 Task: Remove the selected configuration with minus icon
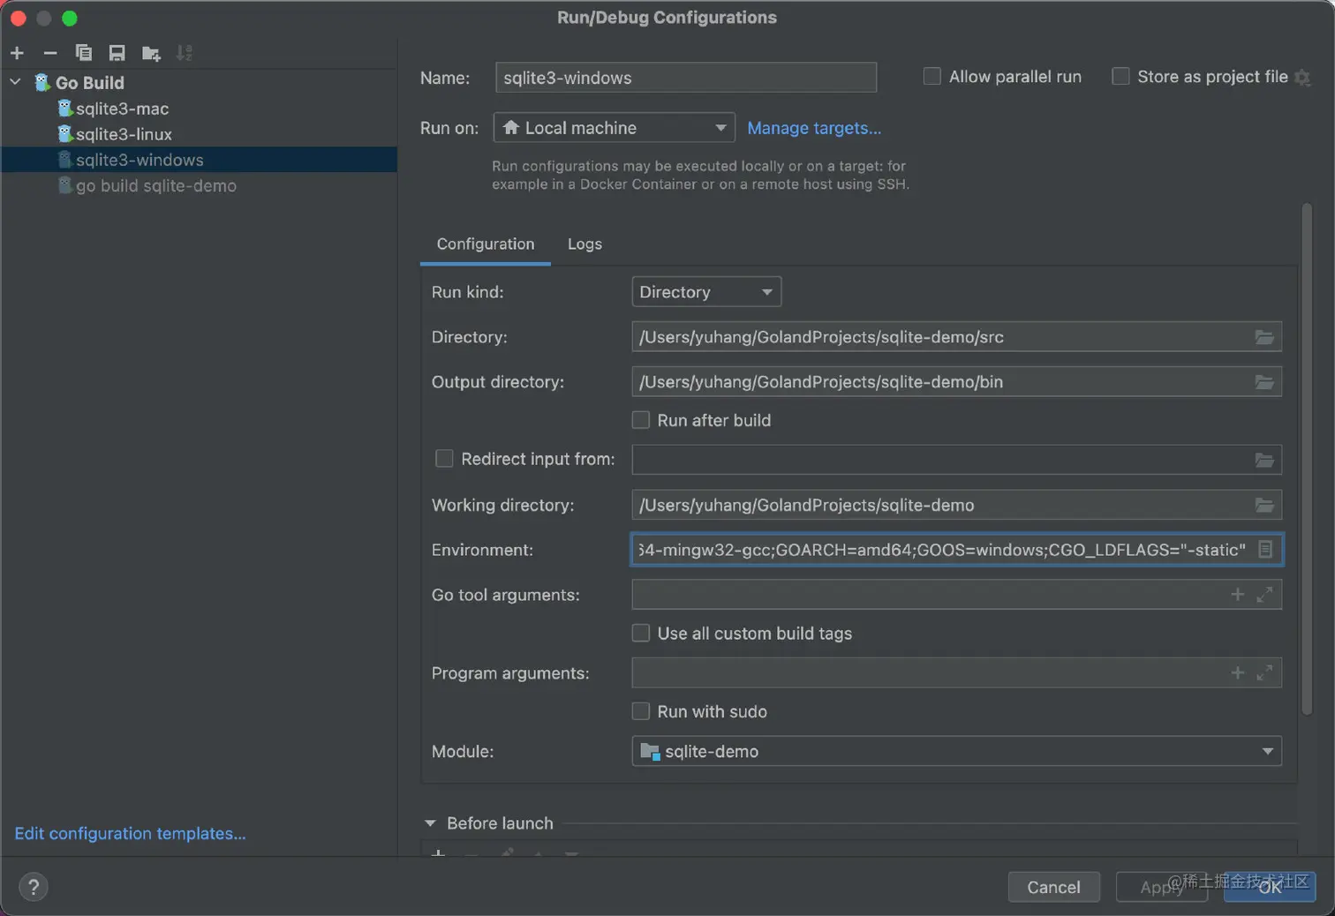coord(50,53)
